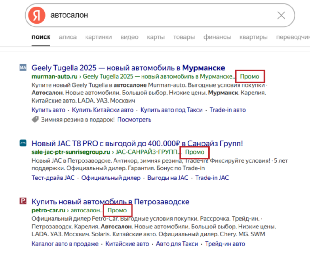Click the Petro-Car site favicon
Screen dimensions: 311x253
click(23, 202)
